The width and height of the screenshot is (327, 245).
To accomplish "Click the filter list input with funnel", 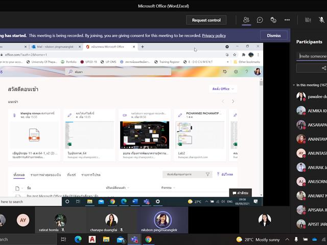I will 188,175.
